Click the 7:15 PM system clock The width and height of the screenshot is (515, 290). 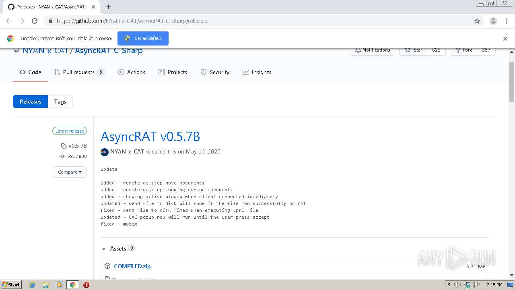coord(494,285)
